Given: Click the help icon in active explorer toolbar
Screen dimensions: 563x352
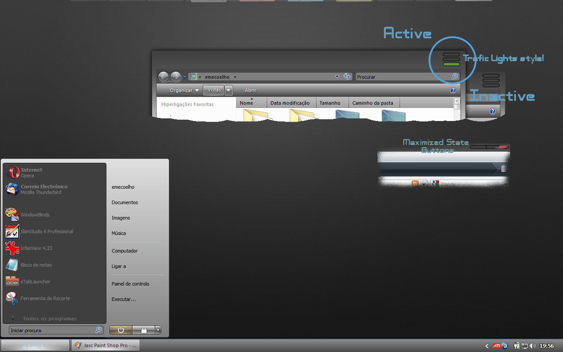Looking at the screenshot, I should (x=453, y=90).
